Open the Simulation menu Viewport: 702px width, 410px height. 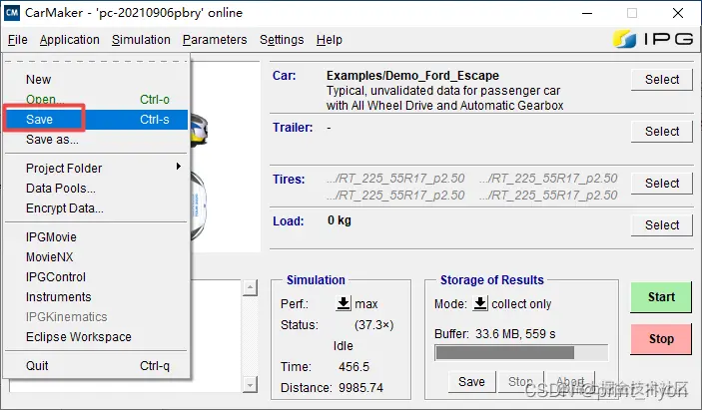pos(141,40)
